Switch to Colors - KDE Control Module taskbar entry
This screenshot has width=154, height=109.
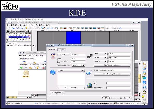[74, 103]
